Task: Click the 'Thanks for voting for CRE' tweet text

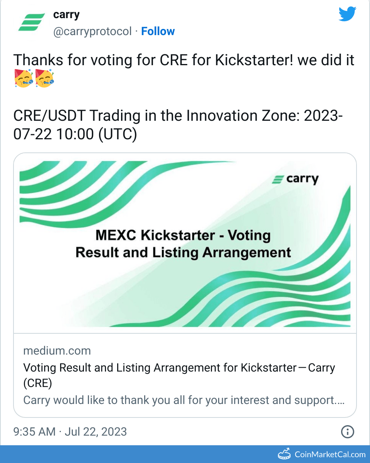Action: (x=183, y=60)
